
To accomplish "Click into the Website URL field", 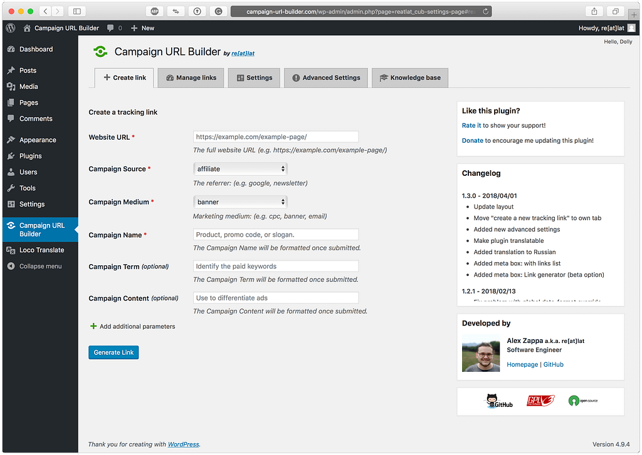I will coord(276,136).
